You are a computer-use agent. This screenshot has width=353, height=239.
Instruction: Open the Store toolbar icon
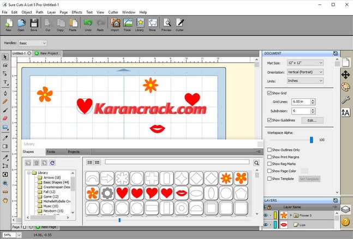tap(152, 25)
